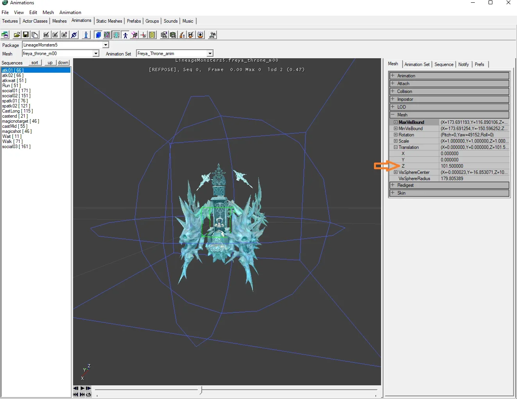Viewport: 517px width, 399px height.
Task: Jump to the last frame icon
Action: click(x=82, y=394)
